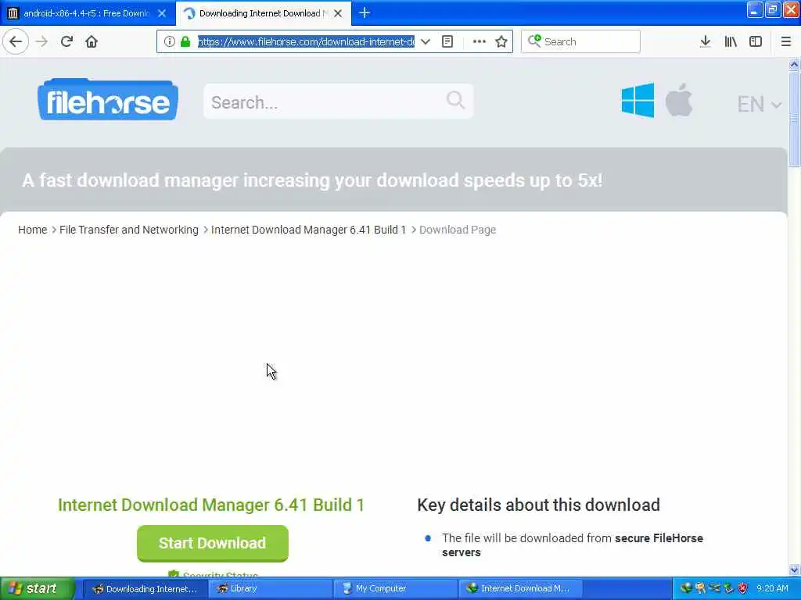The width and height of the screenshot is (801, 600).
Task: Toggle the sidebar icon in toolbar
Action: [x=756, y=41]
